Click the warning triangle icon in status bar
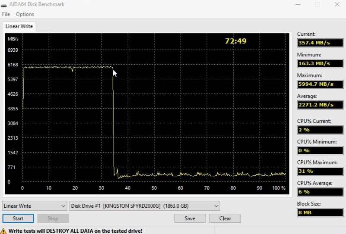This screenshot has width=346, height=234. (x=3, y=231)
